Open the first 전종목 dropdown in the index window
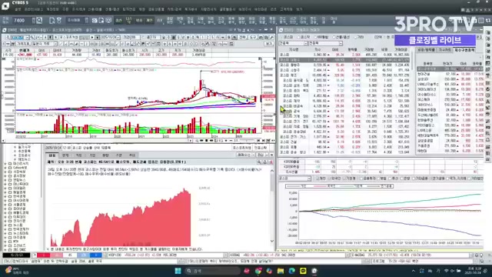Screen dimensions: 492x277 coord(305,43)
